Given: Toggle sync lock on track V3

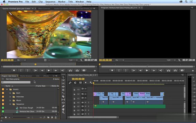Looking at the screenshot, I should 82,89.
